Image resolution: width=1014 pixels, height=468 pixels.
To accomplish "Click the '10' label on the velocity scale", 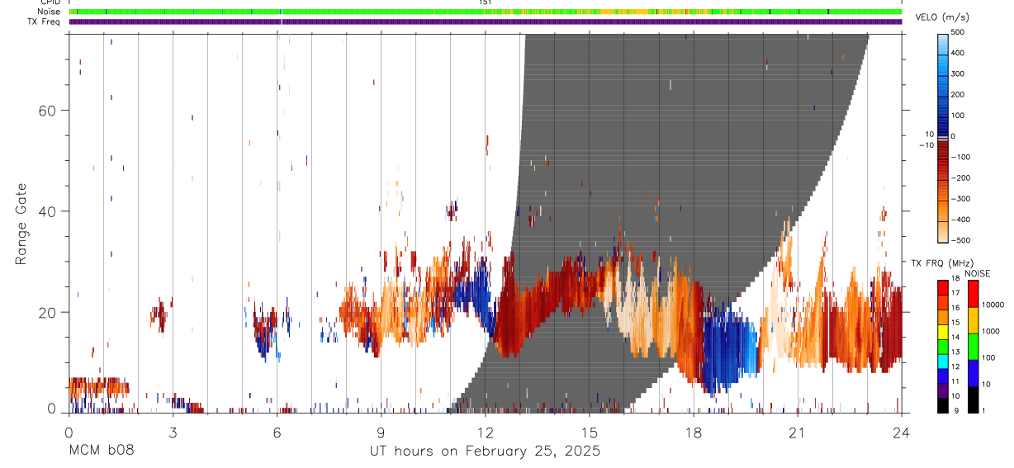I will [x=929, y=133].
